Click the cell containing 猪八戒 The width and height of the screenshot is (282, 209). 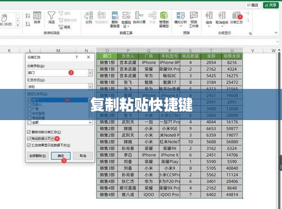pos(128,195)
